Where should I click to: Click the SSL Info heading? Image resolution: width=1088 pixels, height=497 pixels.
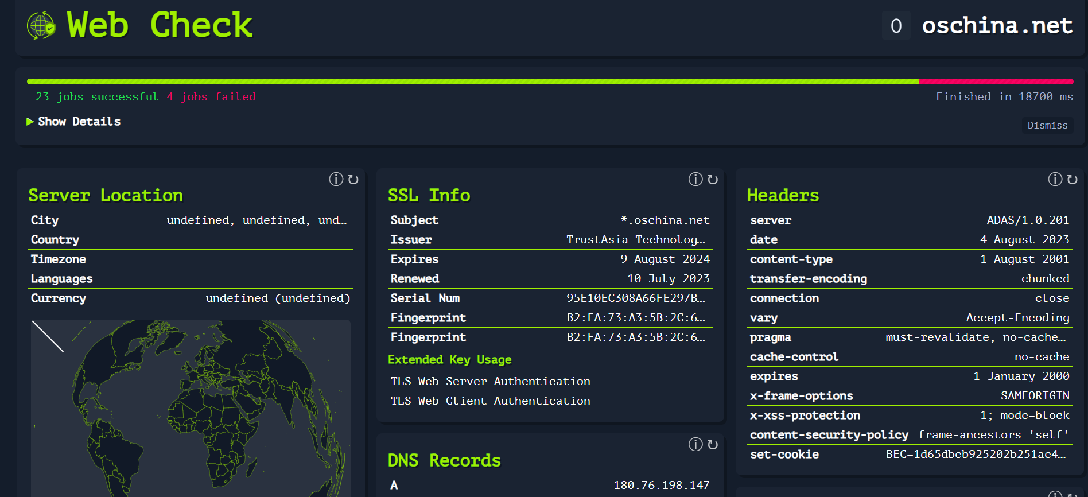(x=429, y=196)
